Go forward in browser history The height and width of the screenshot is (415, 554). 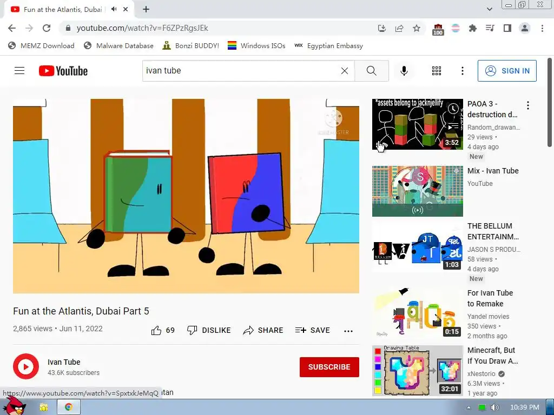(x=29, y=28)
